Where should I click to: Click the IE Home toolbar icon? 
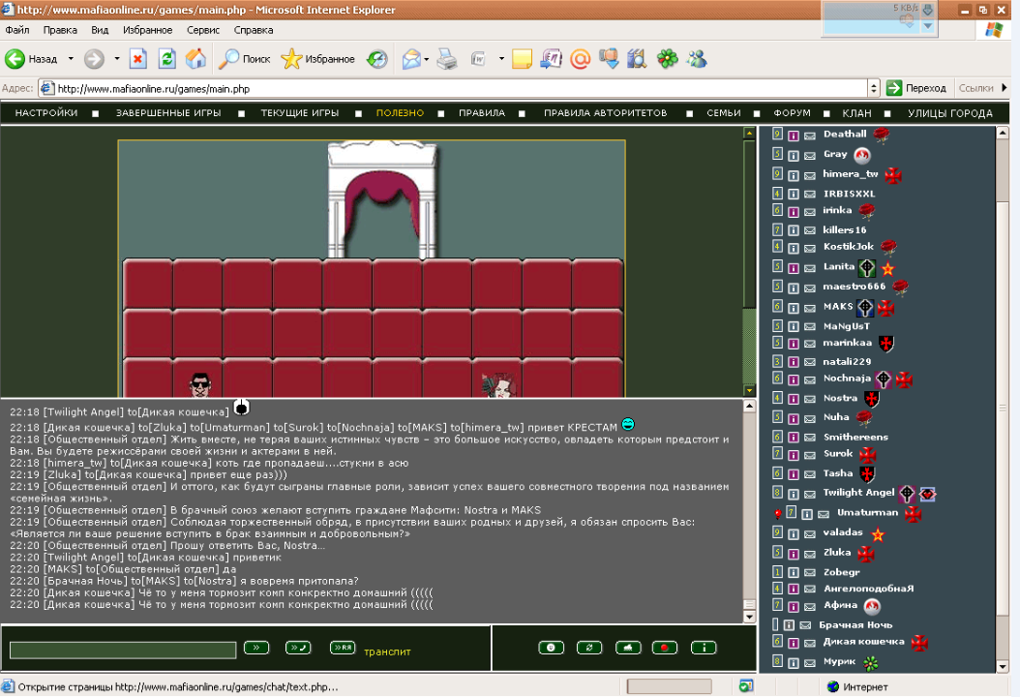[x=195, y=59]
